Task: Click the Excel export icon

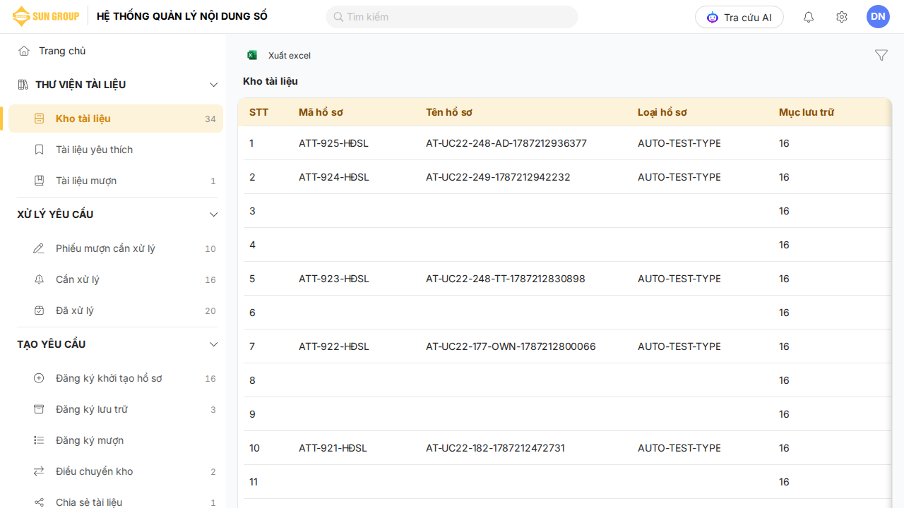Action: click(252, 55)
